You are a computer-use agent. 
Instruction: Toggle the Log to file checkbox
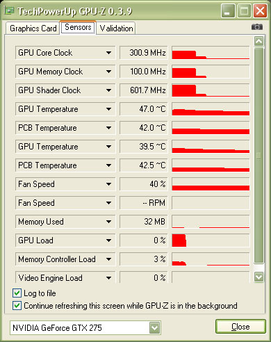coord(17,293)
